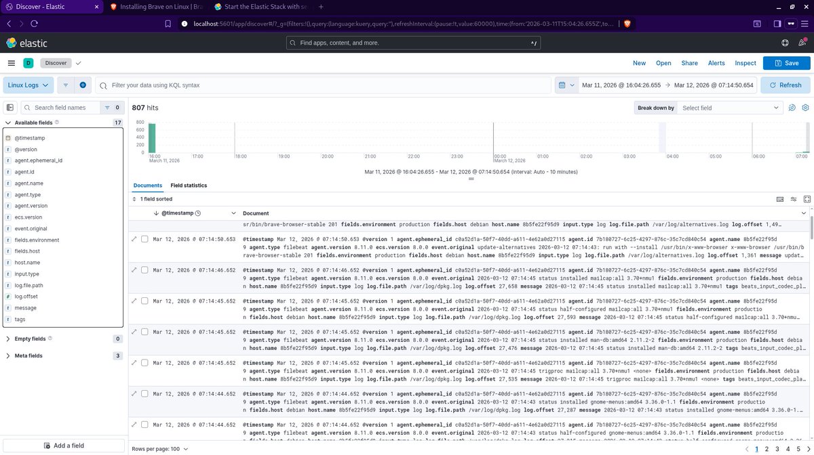Click the Refresh button
Image resolution: width=814 pixels, height=455 pixels.
click(x=786, y=85)
